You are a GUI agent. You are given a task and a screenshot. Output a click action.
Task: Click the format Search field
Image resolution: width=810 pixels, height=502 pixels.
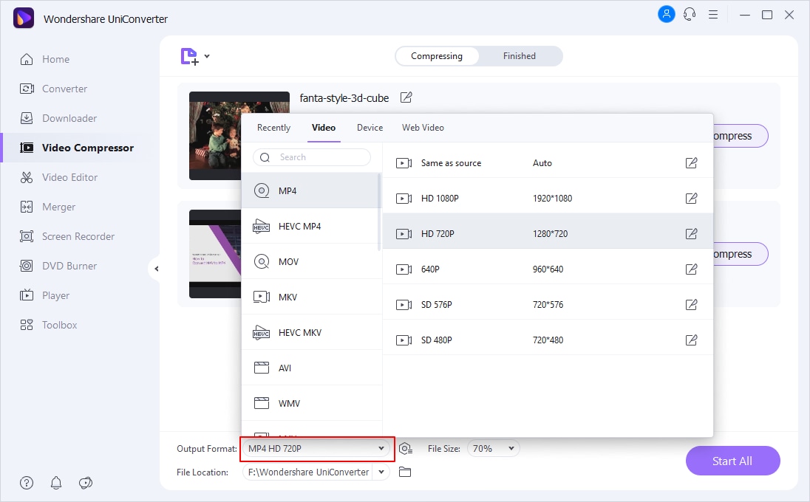311,157
